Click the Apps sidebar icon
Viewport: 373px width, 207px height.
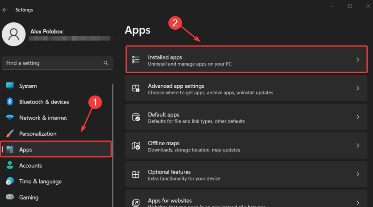pyautogui.click(x=10, y=149)
